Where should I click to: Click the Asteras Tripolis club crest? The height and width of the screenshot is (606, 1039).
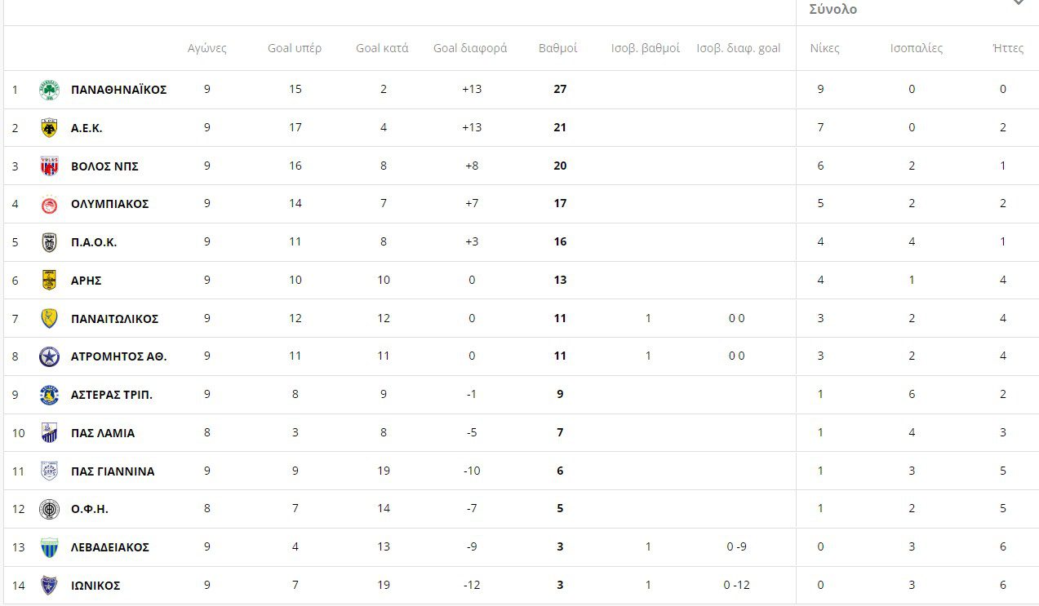tap(50, 395)
